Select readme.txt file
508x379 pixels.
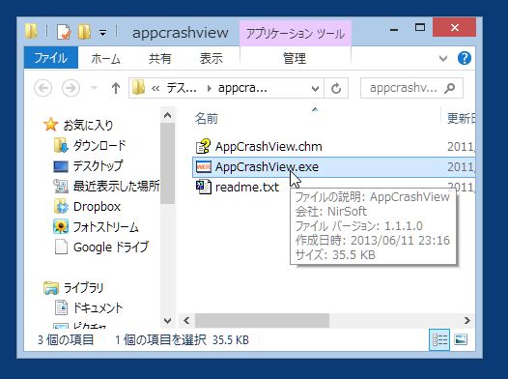(x=247, y=187)
